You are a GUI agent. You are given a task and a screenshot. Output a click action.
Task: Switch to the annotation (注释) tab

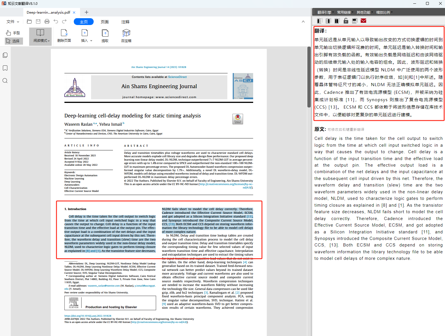point(125,22)
